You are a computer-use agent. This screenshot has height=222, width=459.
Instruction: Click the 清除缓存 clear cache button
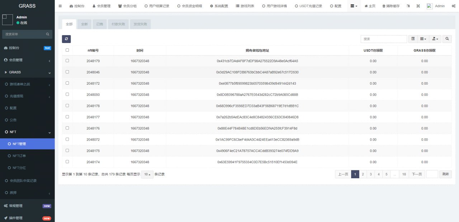tap(391, 6)
